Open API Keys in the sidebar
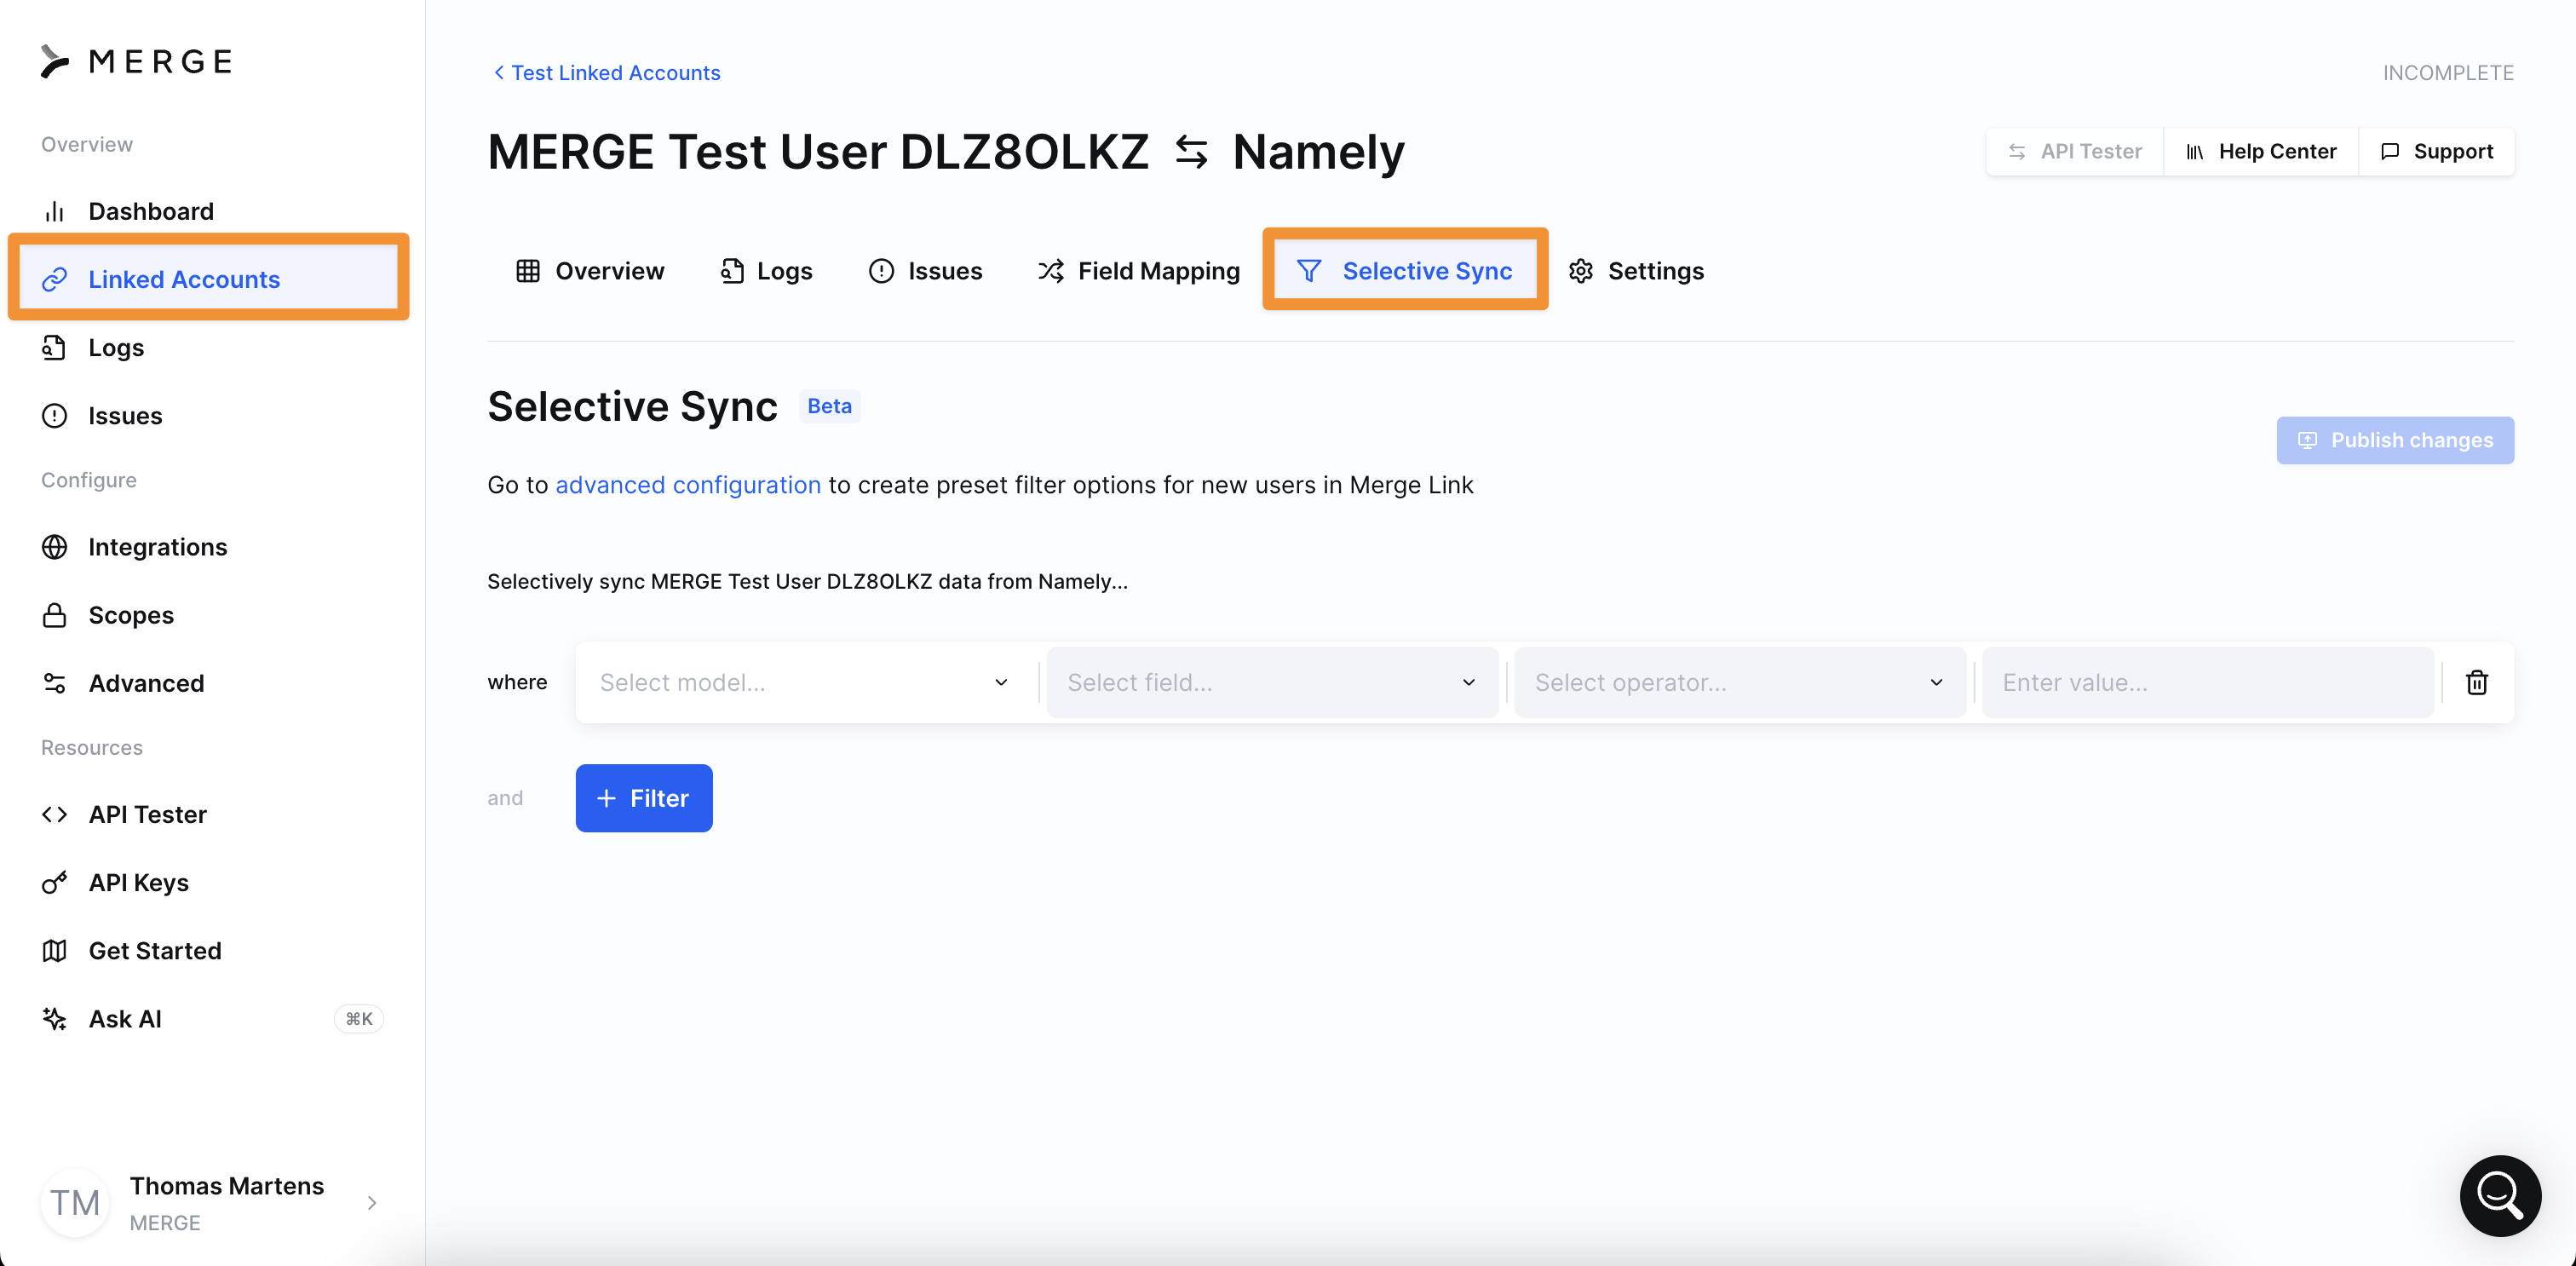Image resolution: width=2576 pixels, height=1266 pixels. click(138, 882)
